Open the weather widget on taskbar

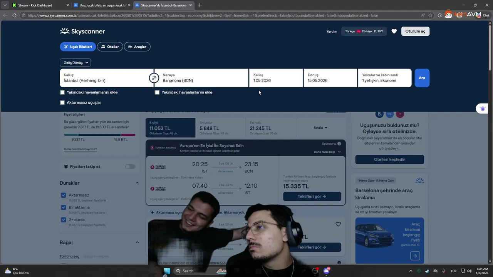tap(17, 271)
